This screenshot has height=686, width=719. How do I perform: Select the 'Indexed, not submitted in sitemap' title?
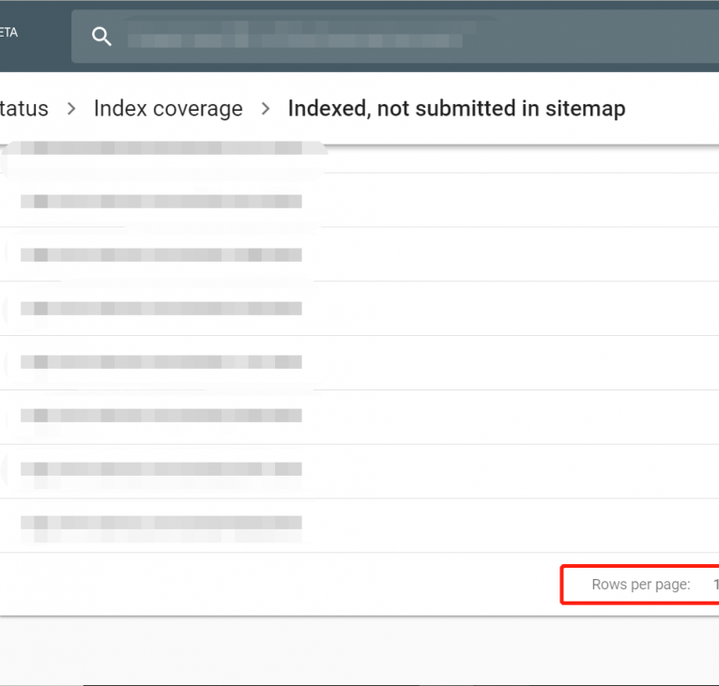[x=456, y=109]
